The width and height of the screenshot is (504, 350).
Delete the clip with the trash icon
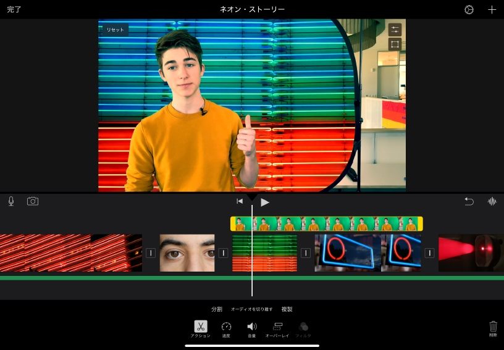[493, 327]
